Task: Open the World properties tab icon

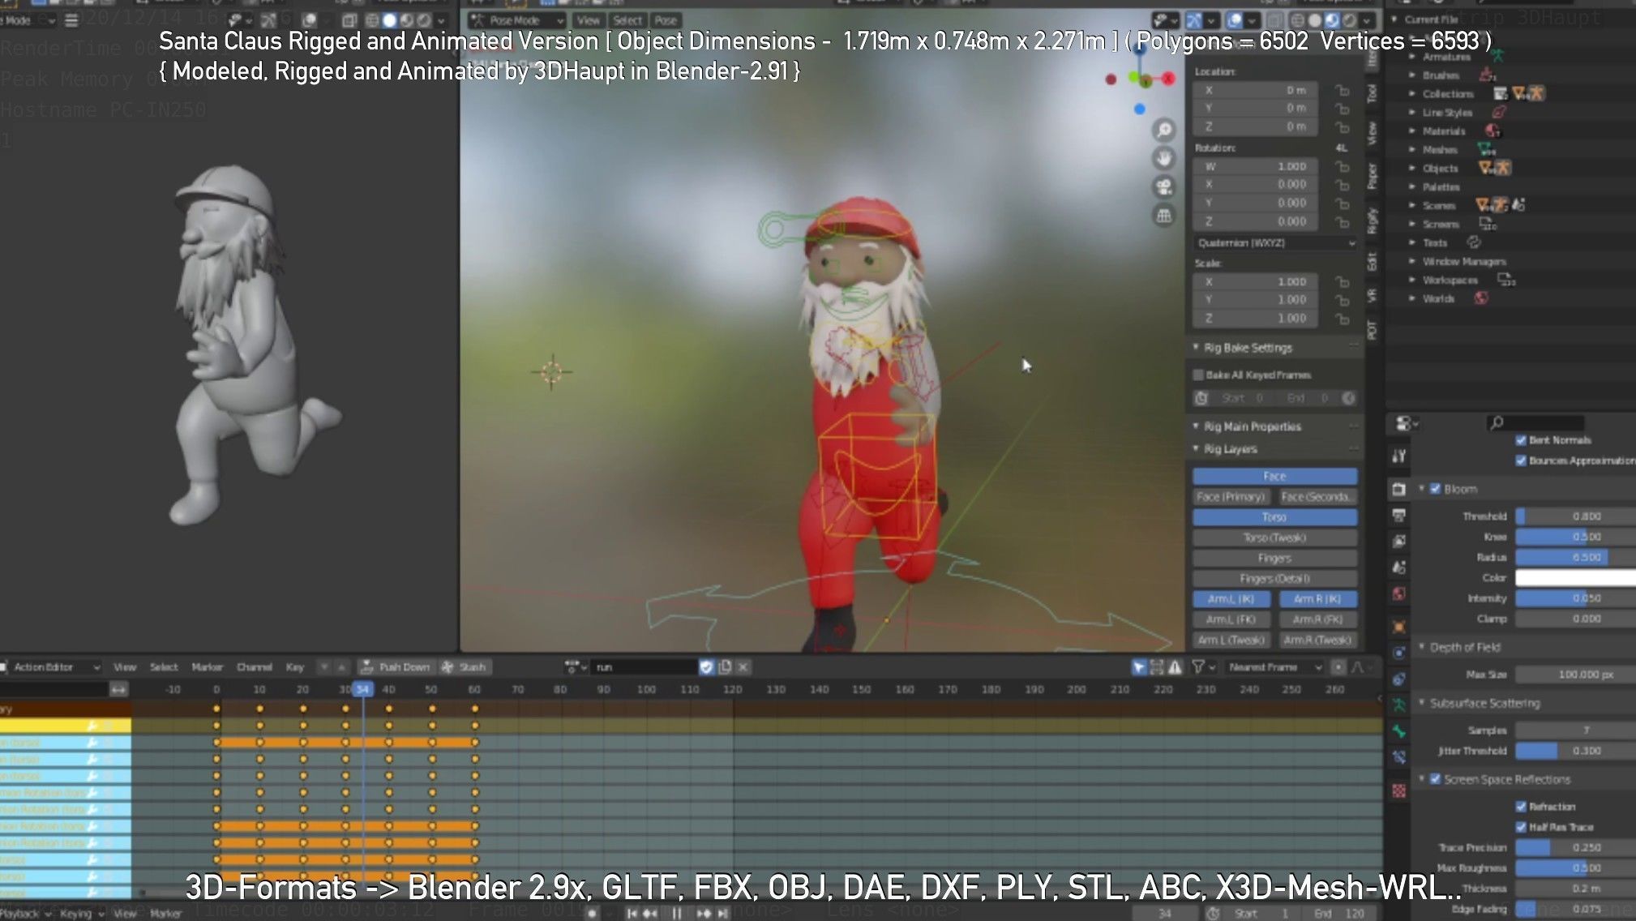Action: (x=1398, y=593)
